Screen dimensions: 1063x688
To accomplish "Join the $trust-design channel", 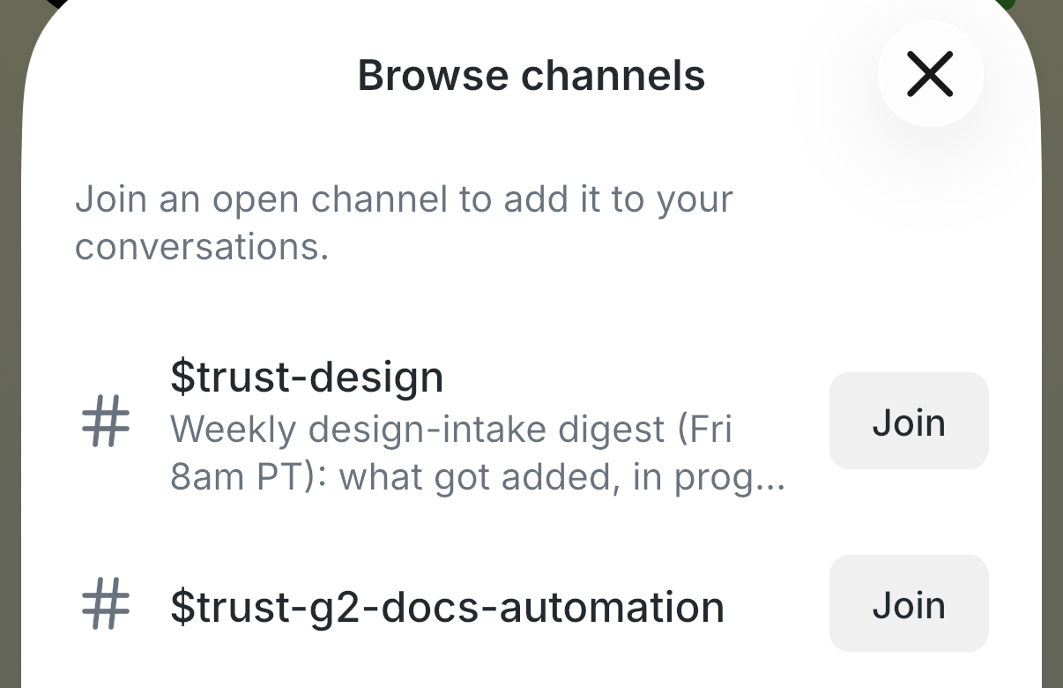I will (x=909, y=421).
